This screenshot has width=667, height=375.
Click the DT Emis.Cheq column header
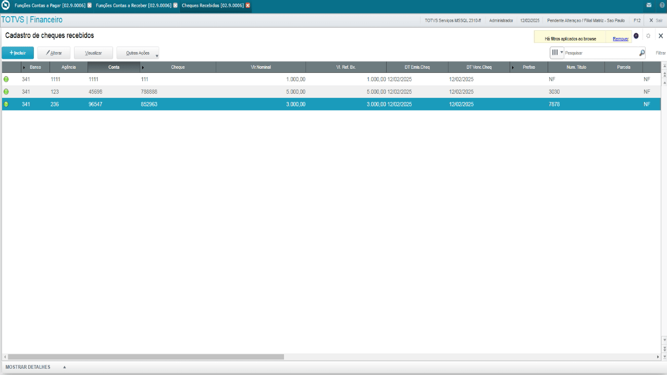click(417, 67)
